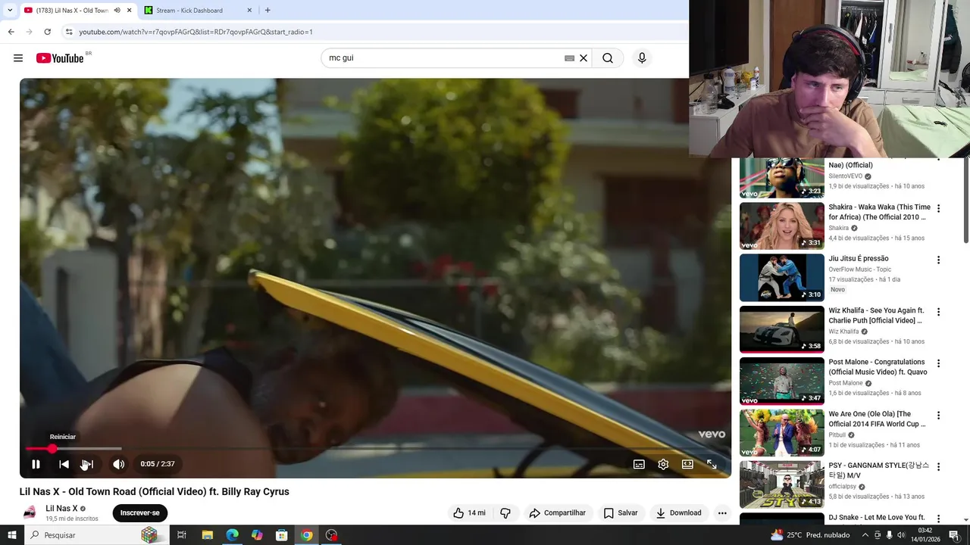Close the Lil Nas X browser tab

pos(129,11)
